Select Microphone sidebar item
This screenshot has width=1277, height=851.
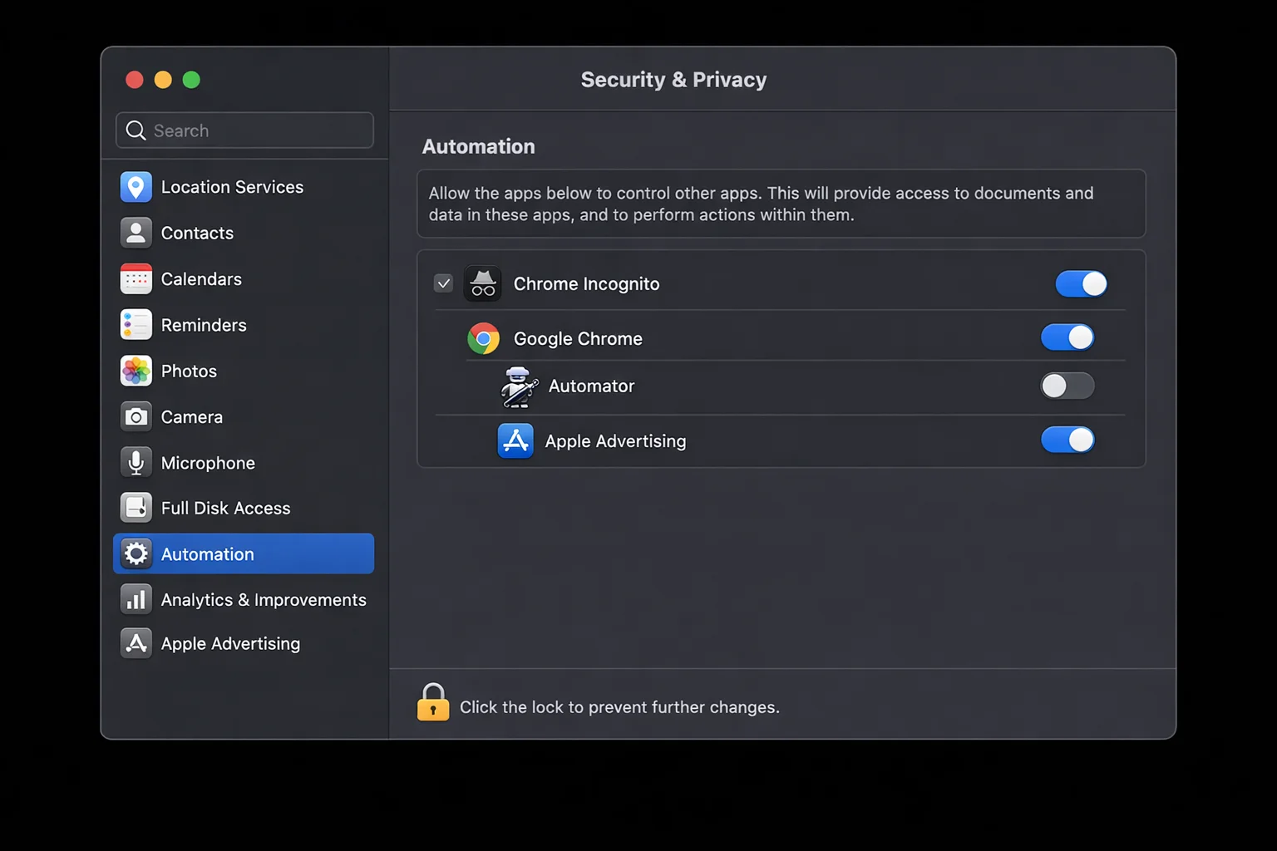(x=244, y=462)
